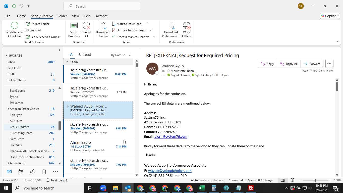Click the zoom slider handle
The width and height of the screenshot is (343, 193).
[x=315, y=180]
